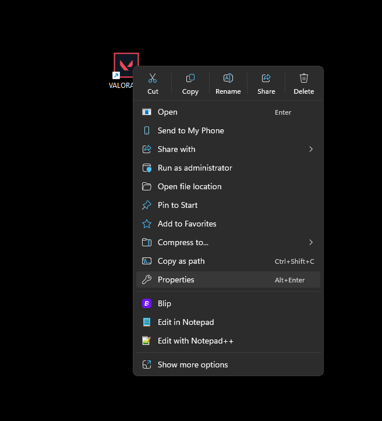Screen dimensions: 382x421
Task: Click the Copy icon in the top row
Action: pos(190,78)
